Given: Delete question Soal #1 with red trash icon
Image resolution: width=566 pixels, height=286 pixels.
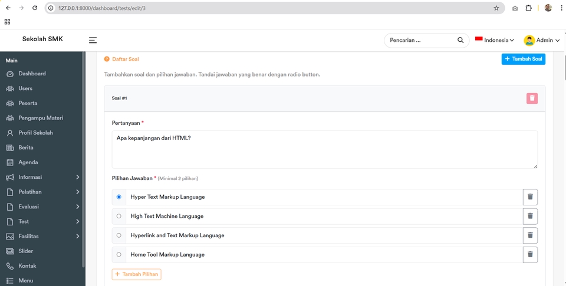Looking at the screenshot, I should pos(532,98).
